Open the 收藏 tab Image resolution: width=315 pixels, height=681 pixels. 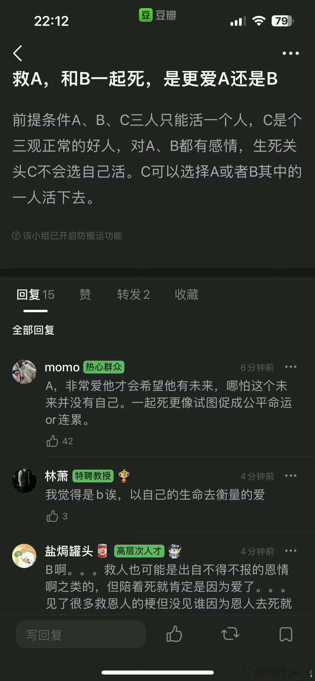[187, 295]
